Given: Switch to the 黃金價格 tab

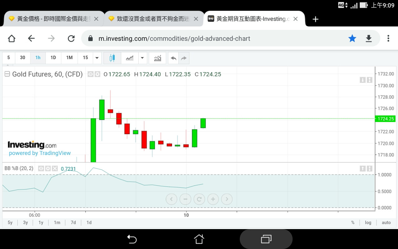Looking at the screenshot, I should pyautogui.click(x=53, y=19).
